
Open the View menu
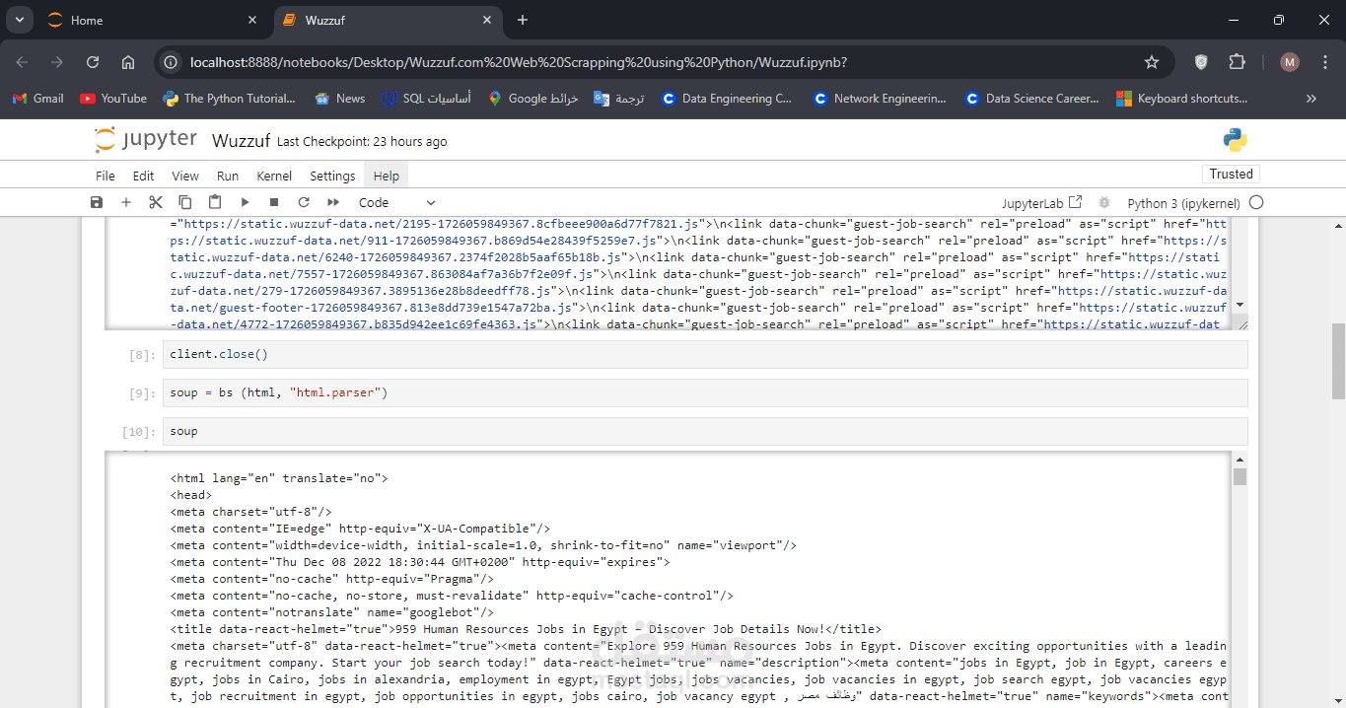click(x=185, y=176)
